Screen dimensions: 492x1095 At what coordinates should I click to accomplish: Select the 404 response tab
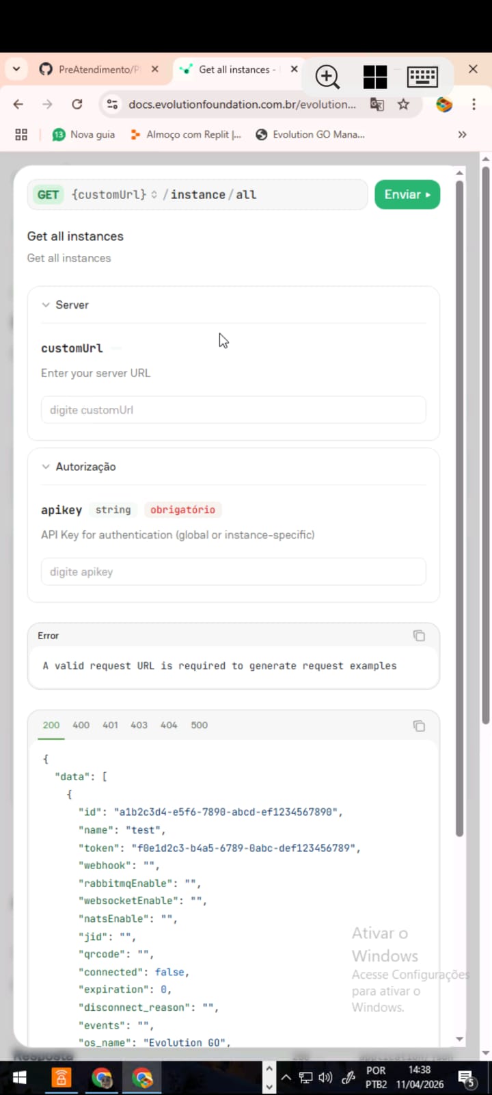pos(169,725)
